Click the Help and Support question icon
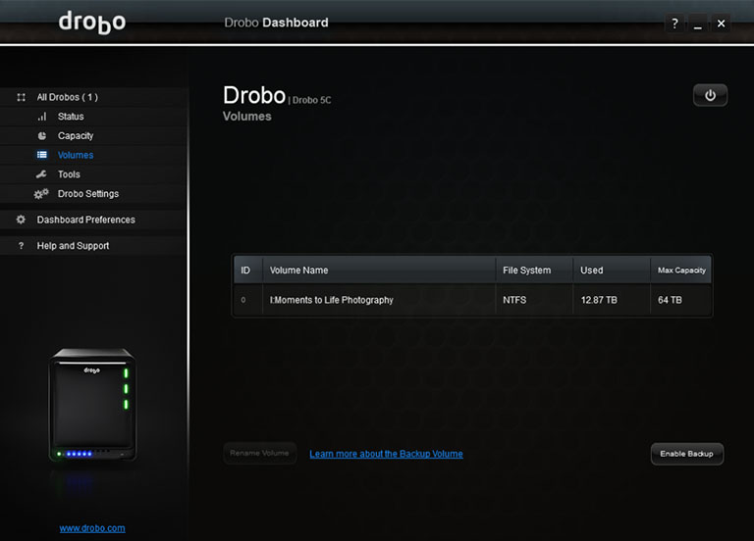 [x=21, y=246]
